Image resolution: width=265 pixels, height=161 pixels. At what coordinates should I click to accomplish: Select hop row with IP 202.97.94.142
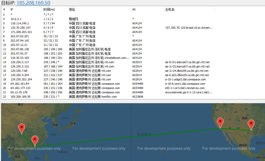pos(133,41)
